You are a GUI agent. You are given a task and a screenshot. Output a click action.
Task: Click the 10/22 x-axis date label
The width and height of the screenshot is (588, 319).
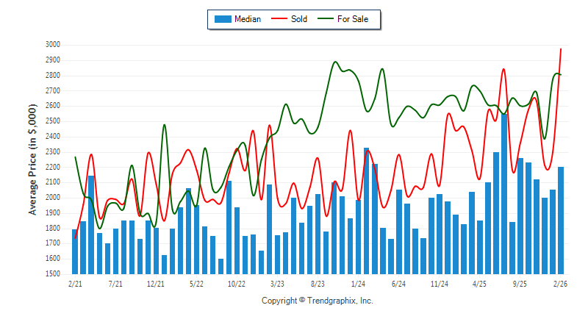pos(237,282)
